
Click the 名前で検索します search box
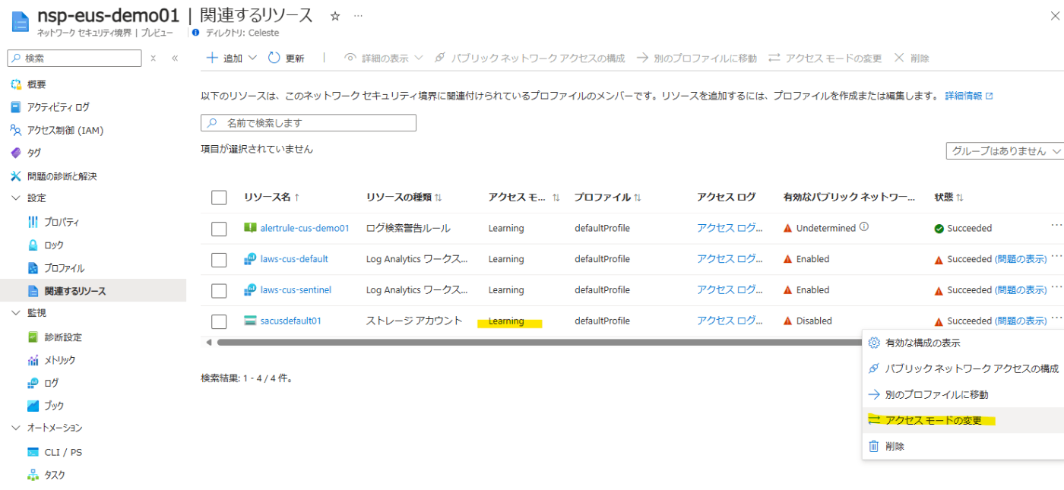(x=309, y=123)
